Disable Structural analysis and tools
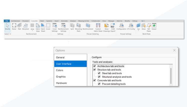 pos(99,77)
